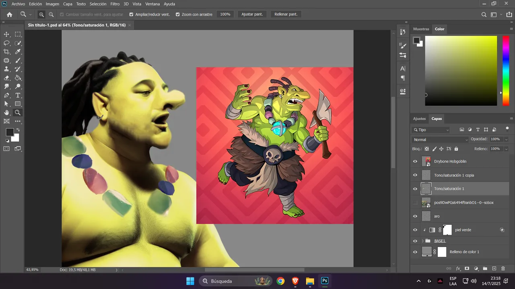Select the Move tool
Image resolution: width=515 pixels, height=289 pixels.
coord(6,35)
